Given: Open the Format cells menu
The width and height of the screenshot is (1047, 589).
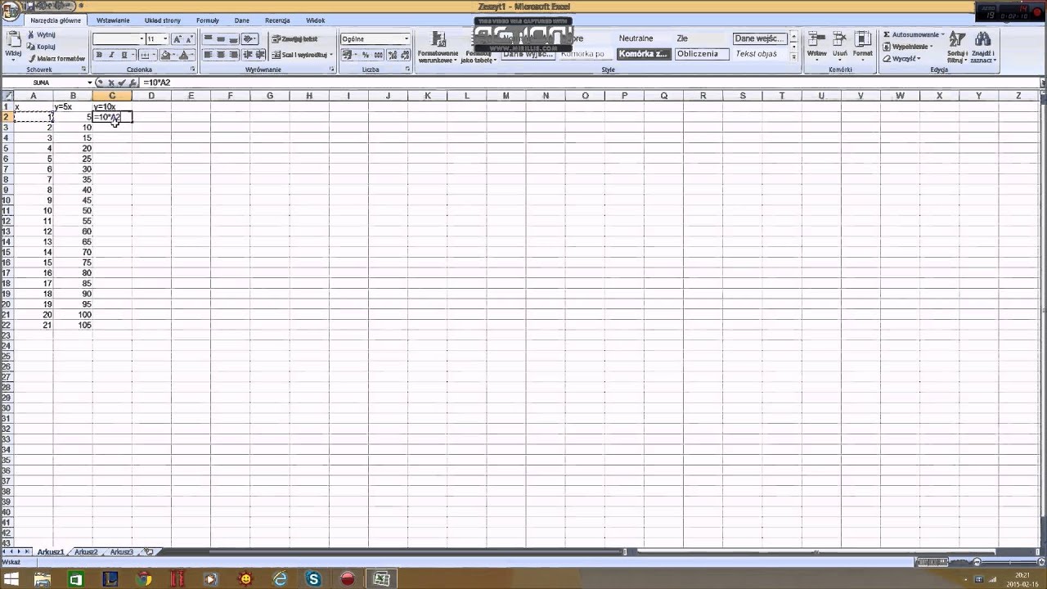Looking at the screenshot, I should (863, 46).
